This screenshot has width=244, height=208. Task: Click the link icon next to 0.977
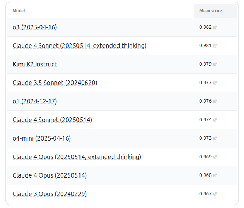click(215, 83)
